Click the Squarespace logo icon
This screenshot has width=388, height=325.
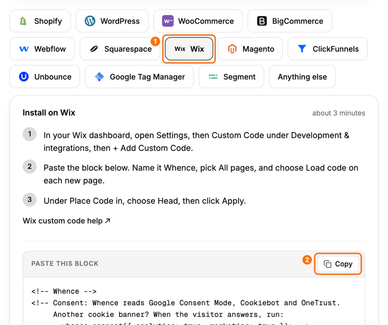pos(94,49)
